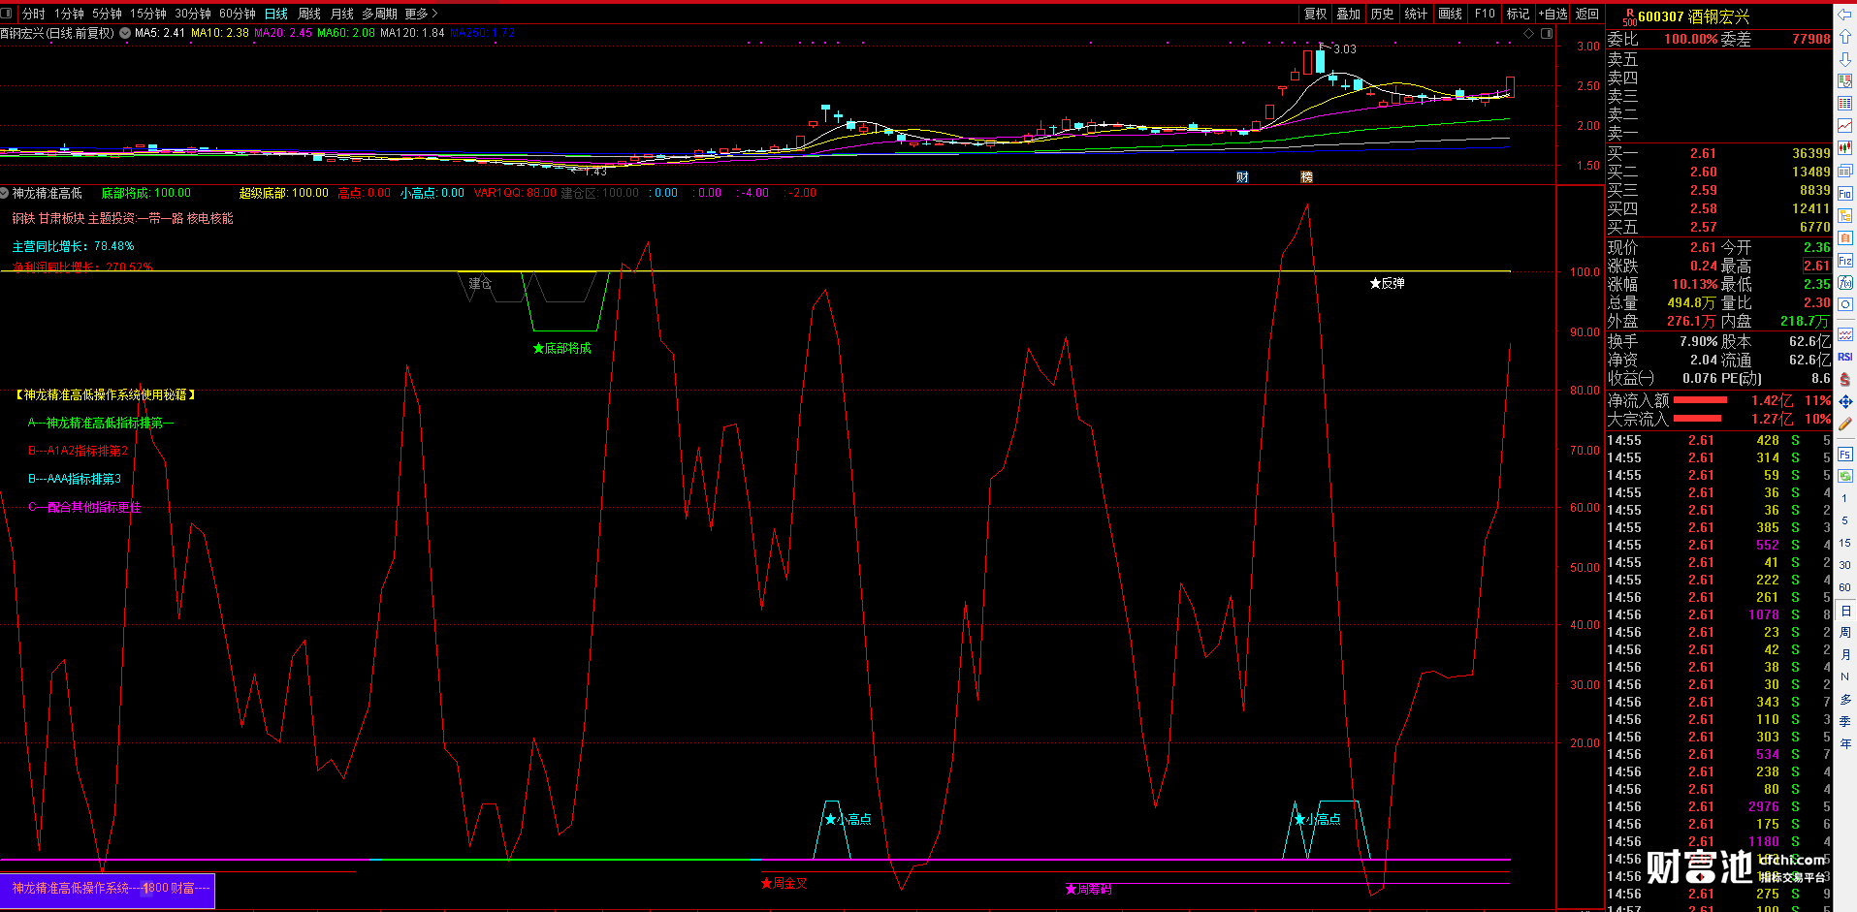The width and height of the screenshot is (1857, 912).
Task: Switch to the 1分钟 tab
Action: tap(69, 14)
